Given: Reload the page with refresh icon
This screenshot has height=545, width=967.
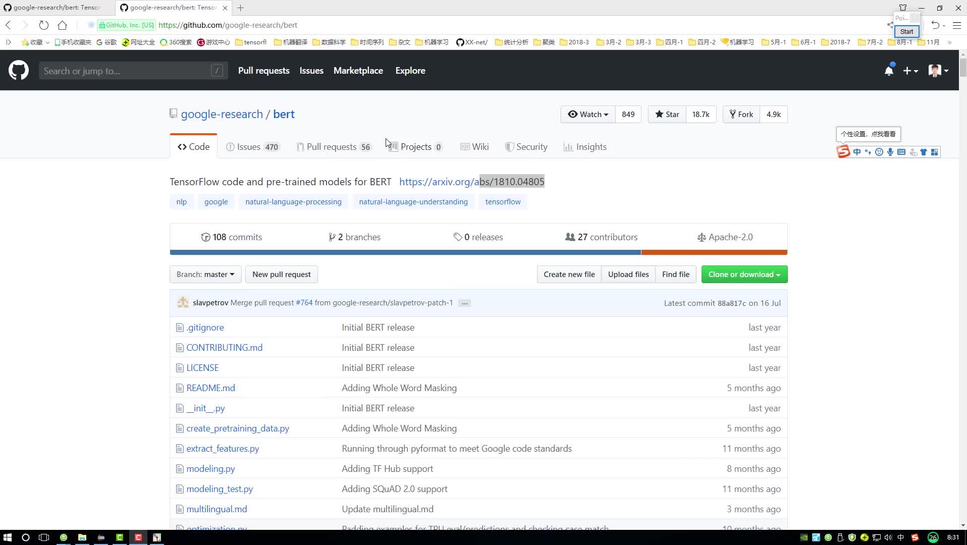Looking at the screenshot, I should click(x=44, y=25).
